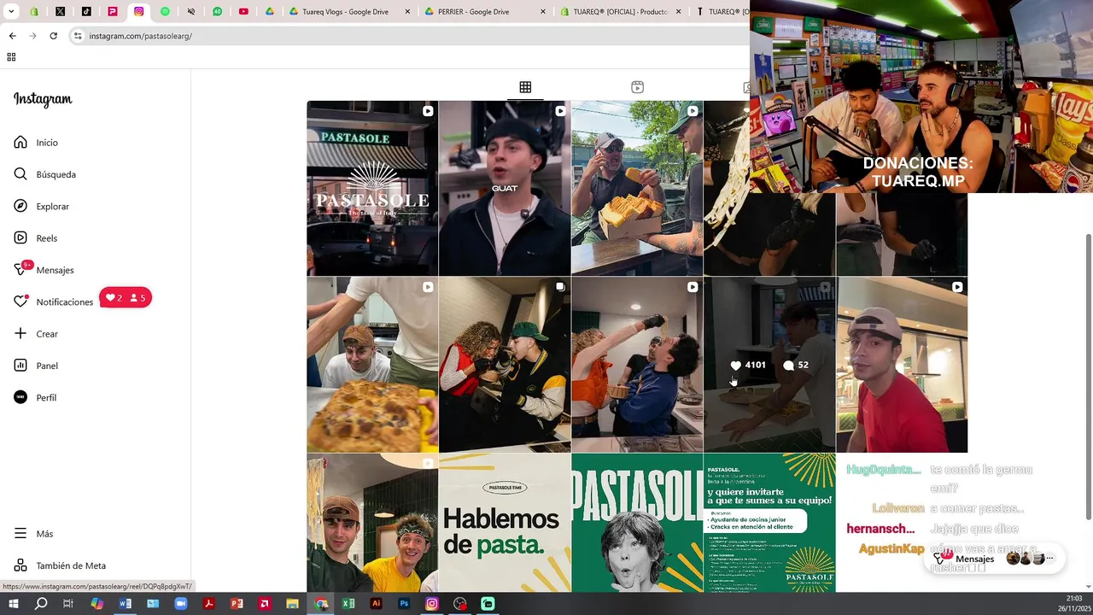Reload the Instagram page
The height and width of the screenshot is (615, 1093).
[53, 36]
